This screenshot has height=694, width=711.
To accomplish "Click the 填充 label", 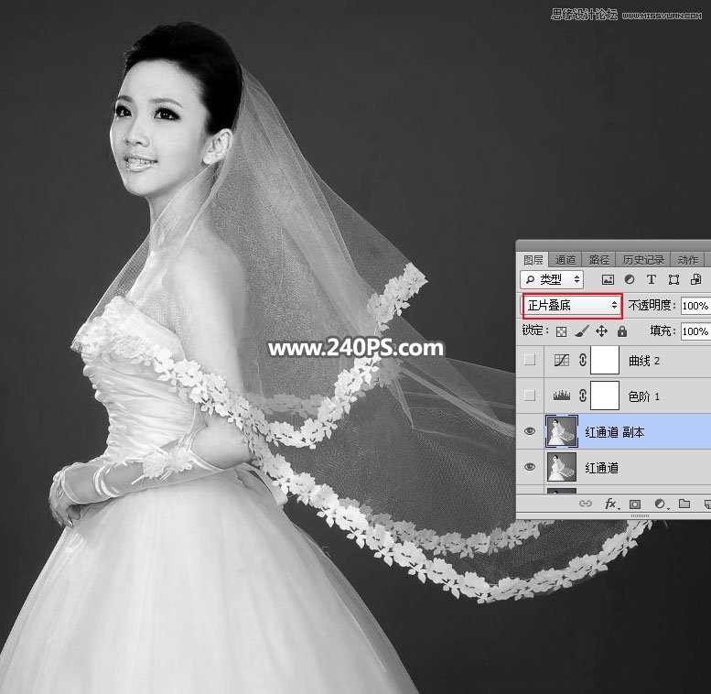I will pyautogui.click(x=663, y=331).
